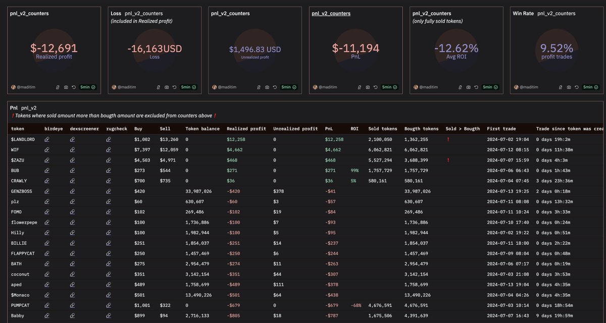
Task: Sort by Realized profit column header
Action: pos(246,129)
